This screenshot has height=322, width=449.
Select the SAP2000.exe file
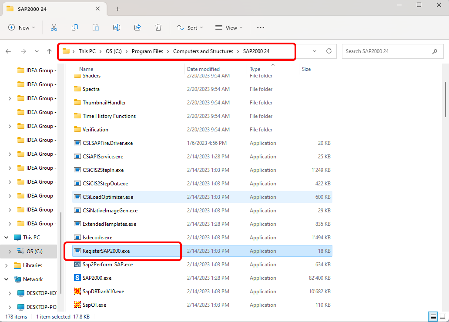click(x=97, y=278)
